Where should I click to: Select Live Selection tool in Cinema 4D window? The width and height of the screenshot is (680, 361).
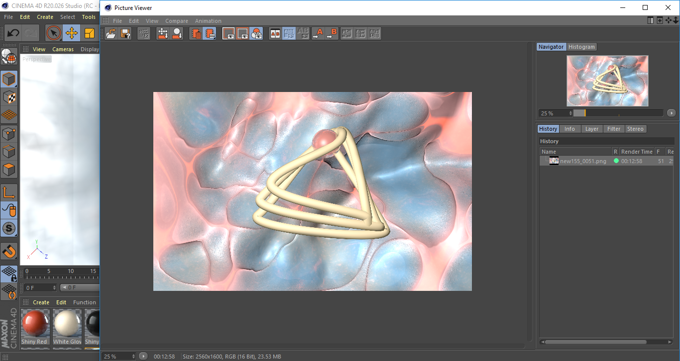pyautogui.click(x=54, y=33)
